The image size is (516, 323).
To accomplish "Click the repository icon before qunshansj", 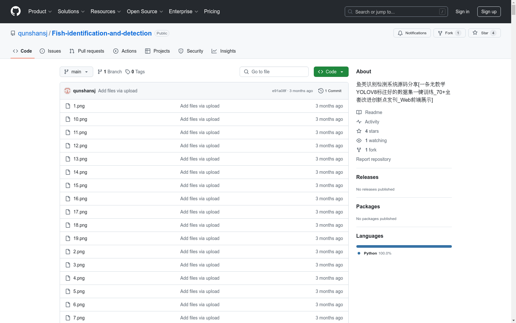I will point(13,33).
